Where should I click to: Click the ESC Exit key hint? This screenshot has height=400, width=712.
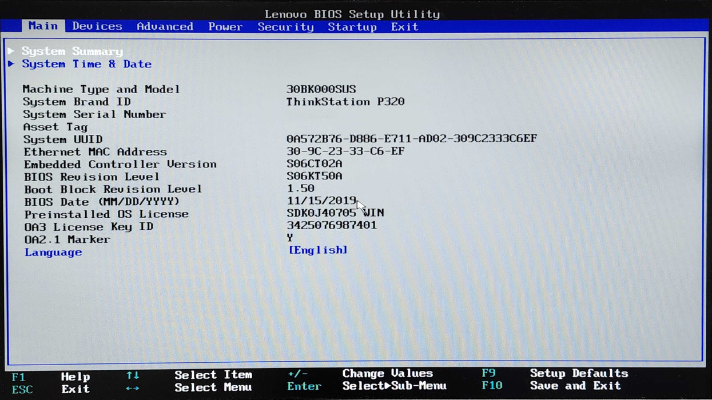pos(51,389)
